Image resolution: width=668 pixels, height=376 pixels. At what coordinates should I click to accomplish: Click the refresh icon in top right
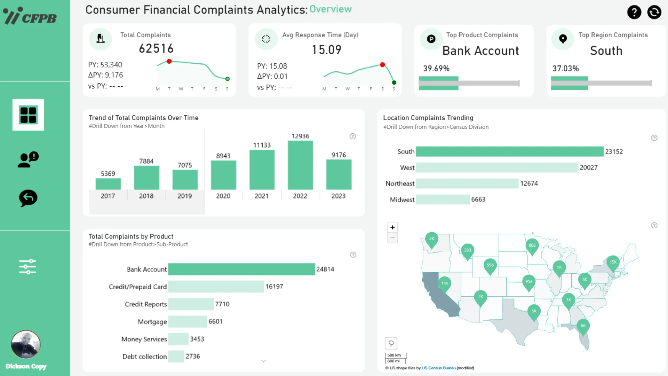tap(654, 13)
